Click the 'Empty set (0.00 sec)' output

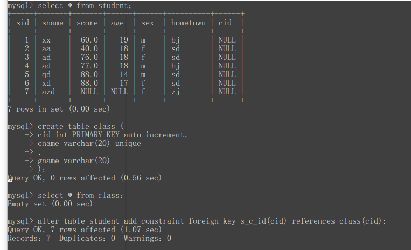tap(50, 204)
